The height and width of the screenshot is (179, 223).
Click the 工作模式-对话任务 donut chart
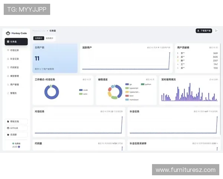[x=52, y=92]
